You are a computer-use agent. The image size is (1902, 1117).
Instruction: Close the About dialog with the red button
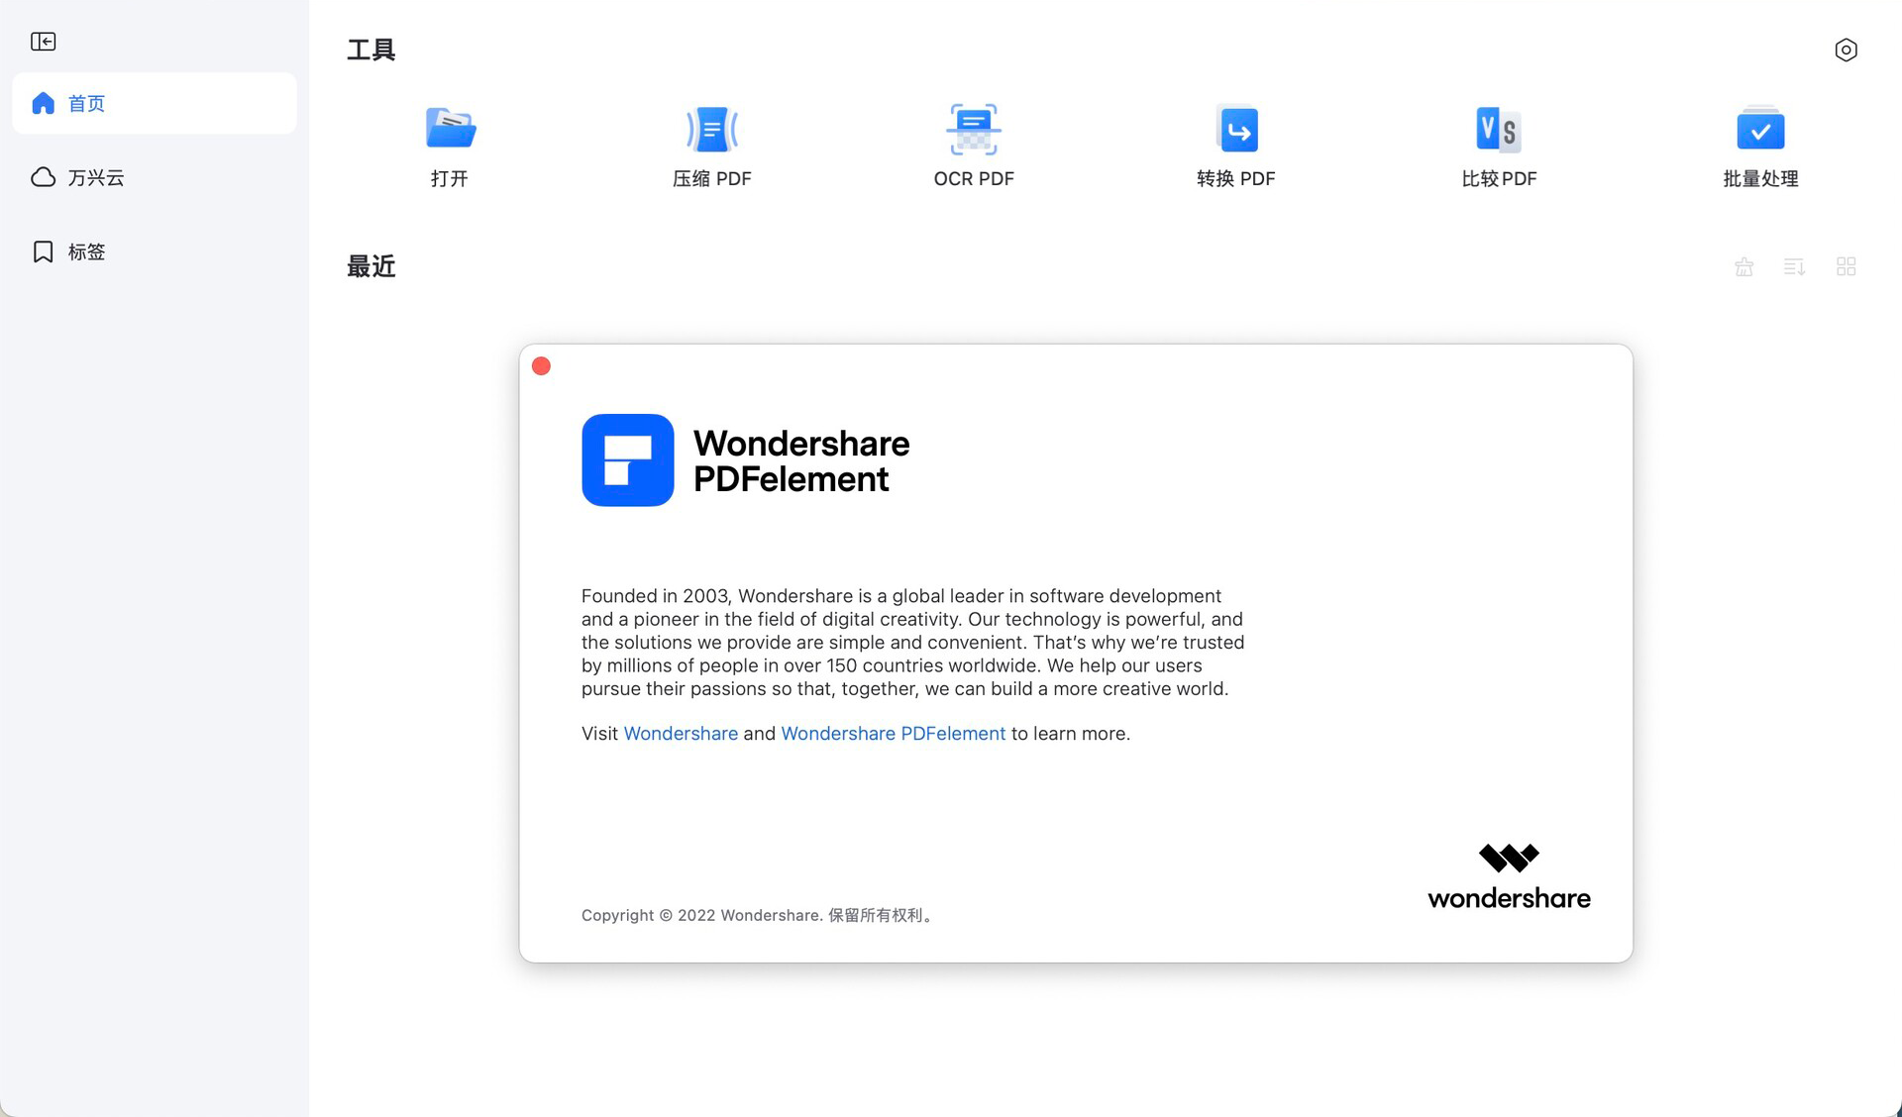pyautogui.click(x=541, y=366)
